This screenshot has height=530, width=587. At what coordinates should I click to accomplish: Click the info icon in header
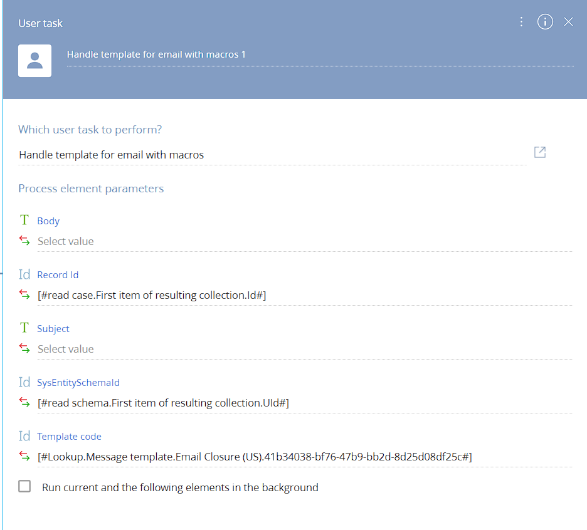pyautogui.click(x=545, y=22)
